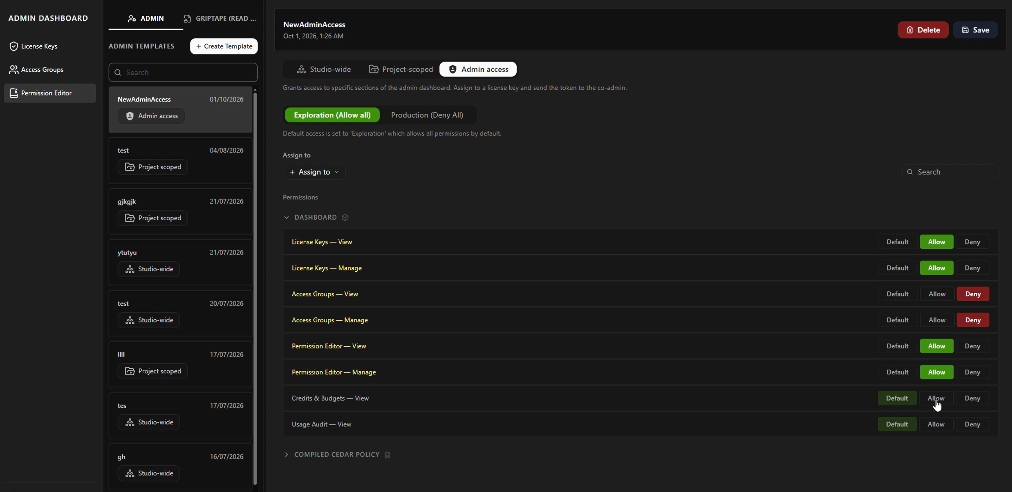Set Credits & Budgets — View to Deny
This screenshot has height=492, width=1012.
coord(972,398)
